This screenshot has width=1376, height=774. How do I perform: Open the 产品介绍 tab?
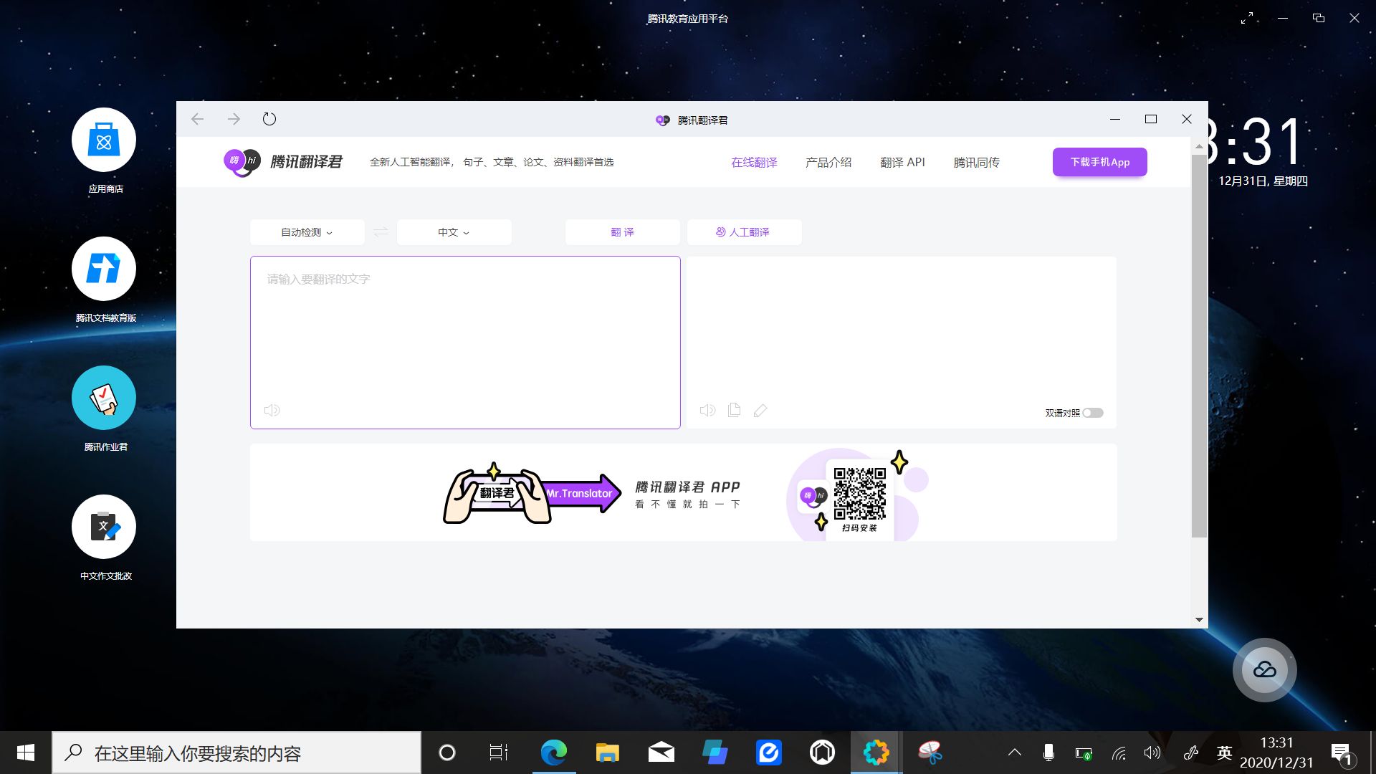point(828,163)
